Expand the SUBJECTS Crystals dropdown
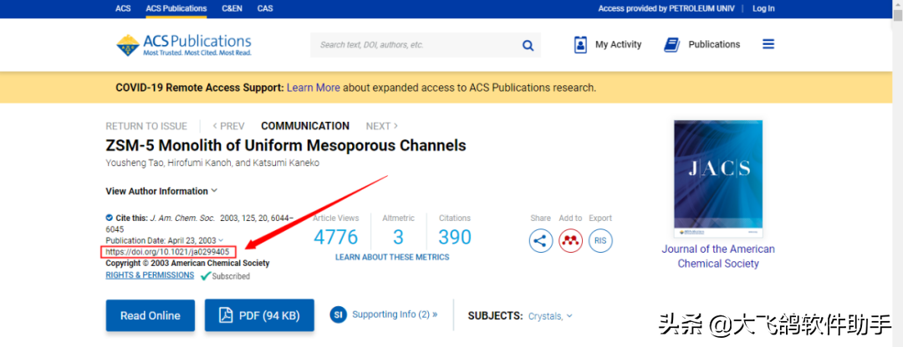 [x=550, y=316]
